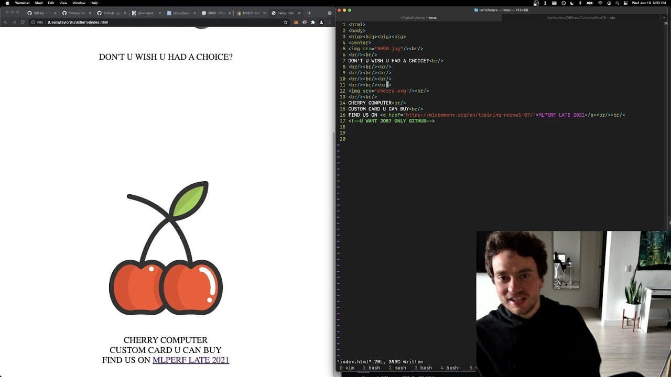Image resolution: width=671 pixels, height=377 pixels.
Task: Add a new terminal tab with plus
Action: [x=664, y=18]
